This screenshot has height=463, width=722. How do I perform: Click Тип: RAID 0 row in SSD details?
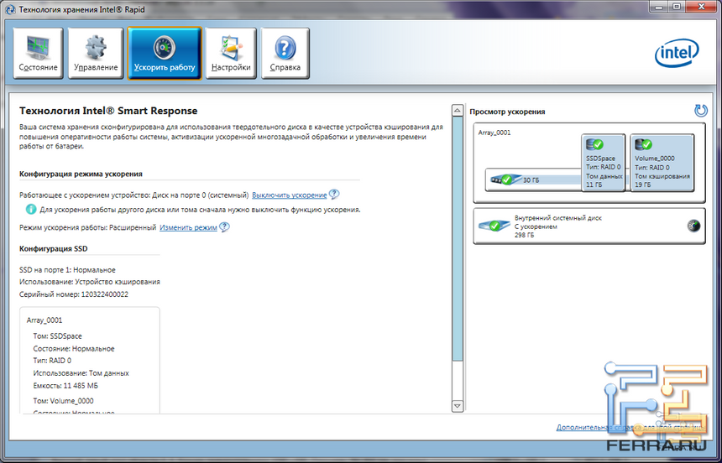52,361
